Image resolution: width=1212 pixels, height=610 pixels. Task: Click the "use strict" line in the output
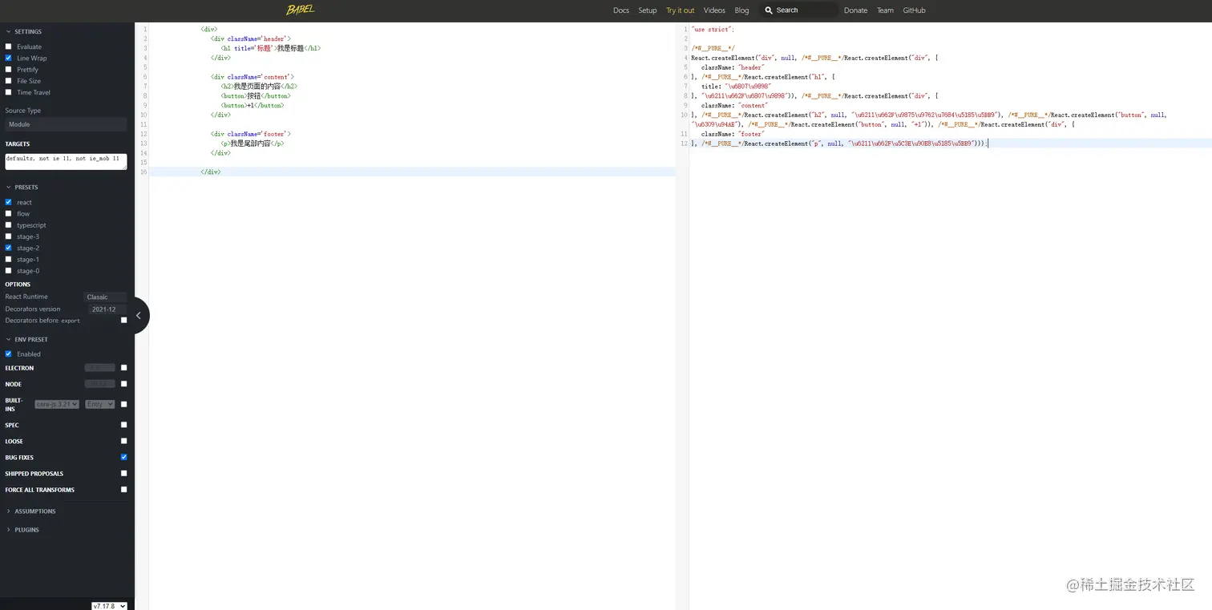coord(713,29)
